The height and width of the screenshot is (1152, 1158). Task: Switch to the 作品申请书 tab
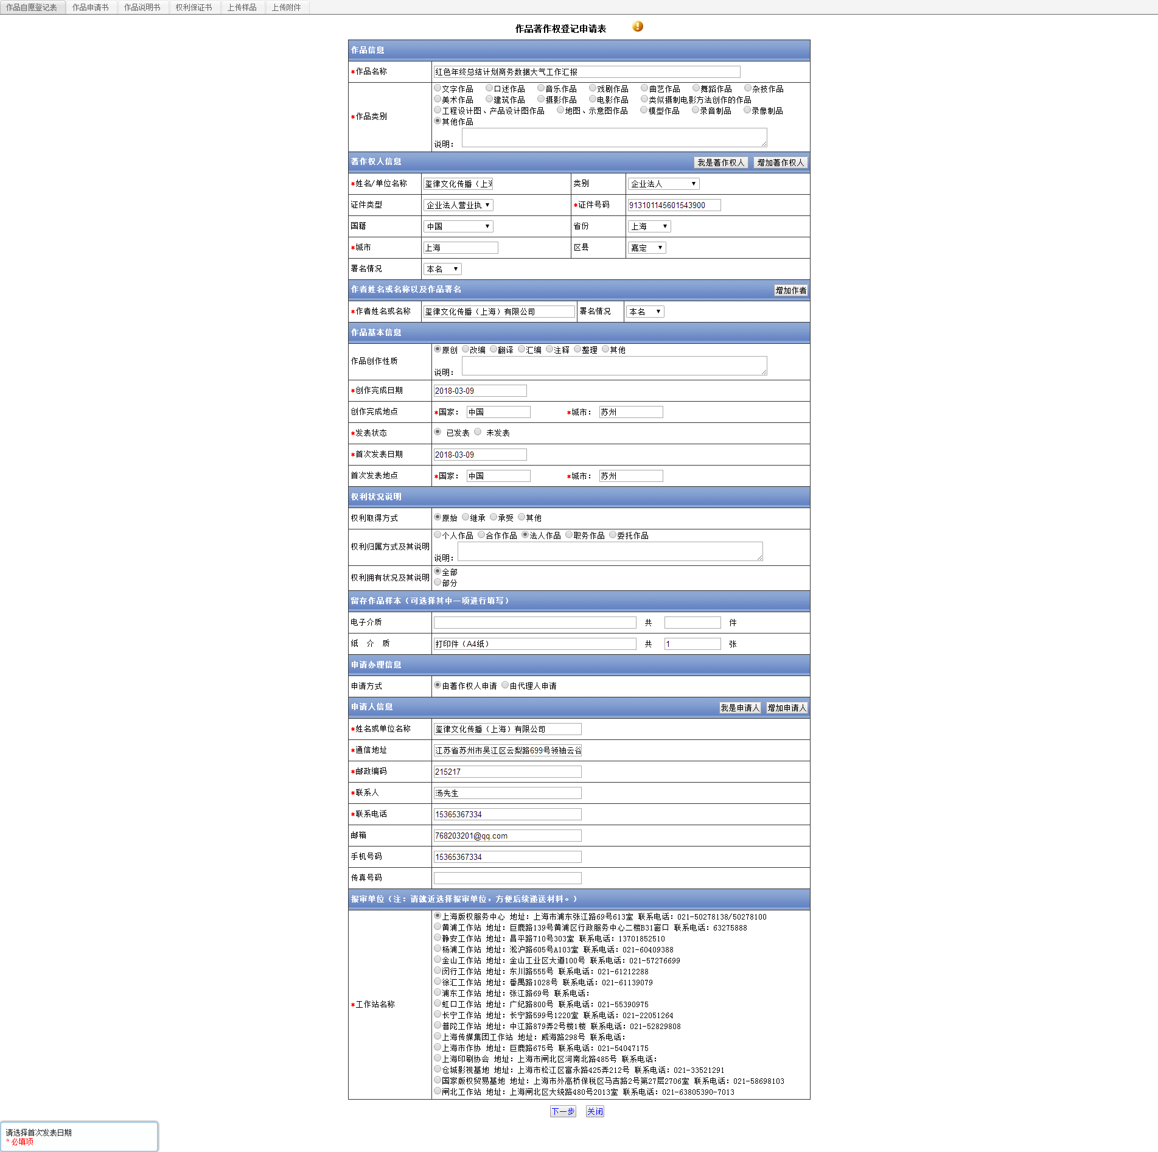click(x=90, y=7)
